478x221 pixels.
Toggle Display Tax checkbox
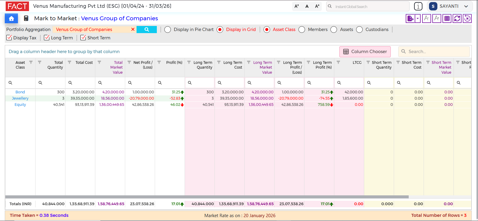9,38
